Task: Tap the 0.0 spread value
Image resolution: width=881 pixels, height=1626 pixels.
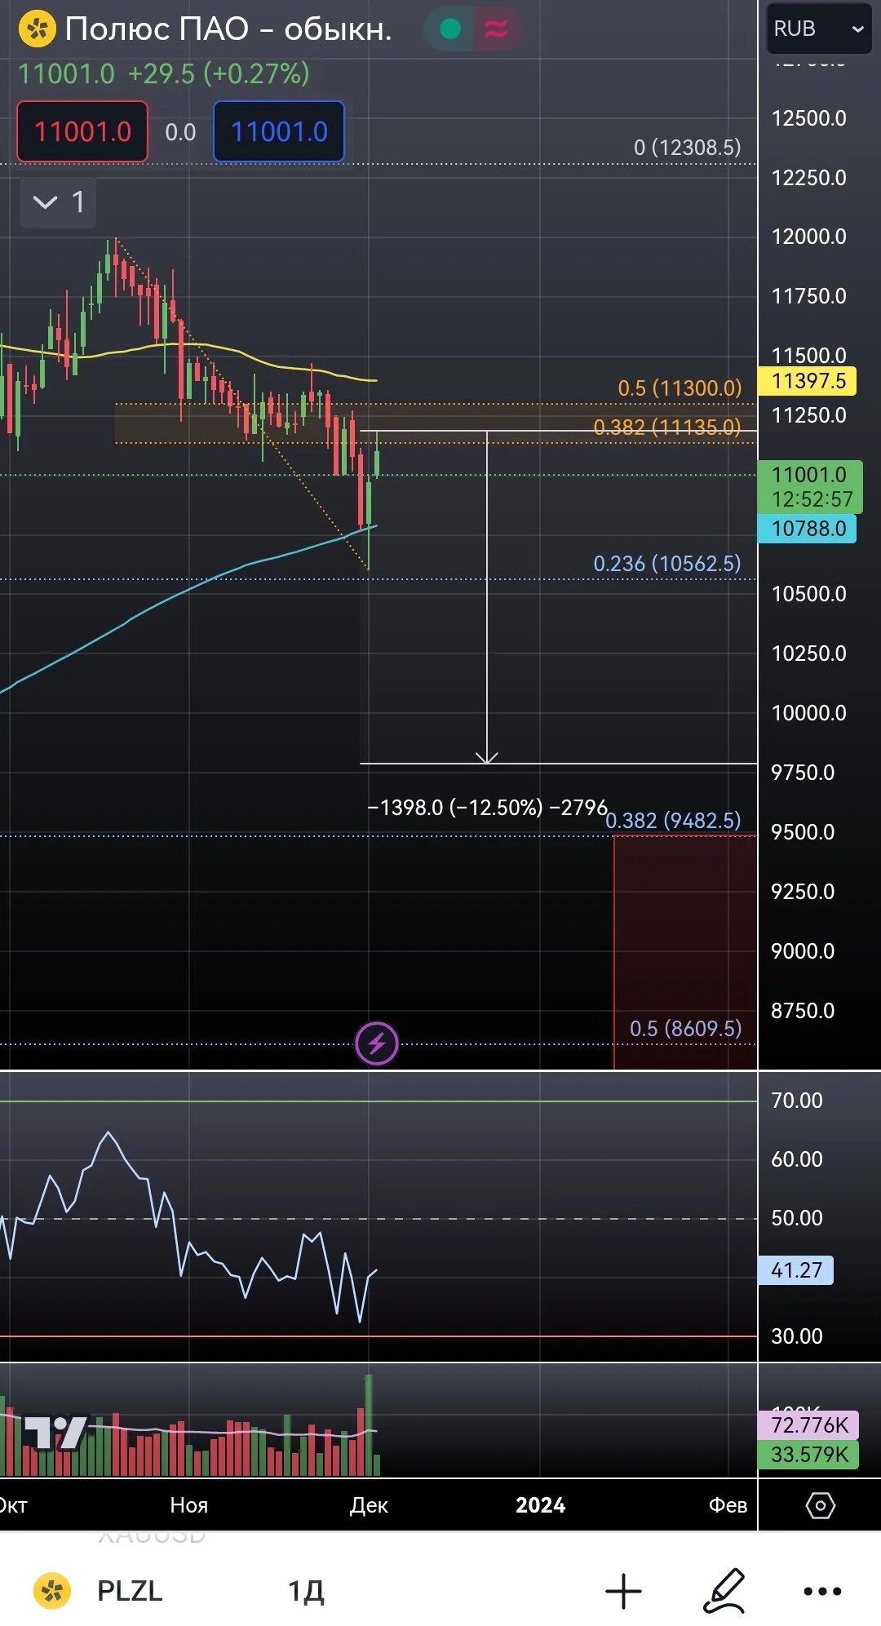Action: coord(180,131)
